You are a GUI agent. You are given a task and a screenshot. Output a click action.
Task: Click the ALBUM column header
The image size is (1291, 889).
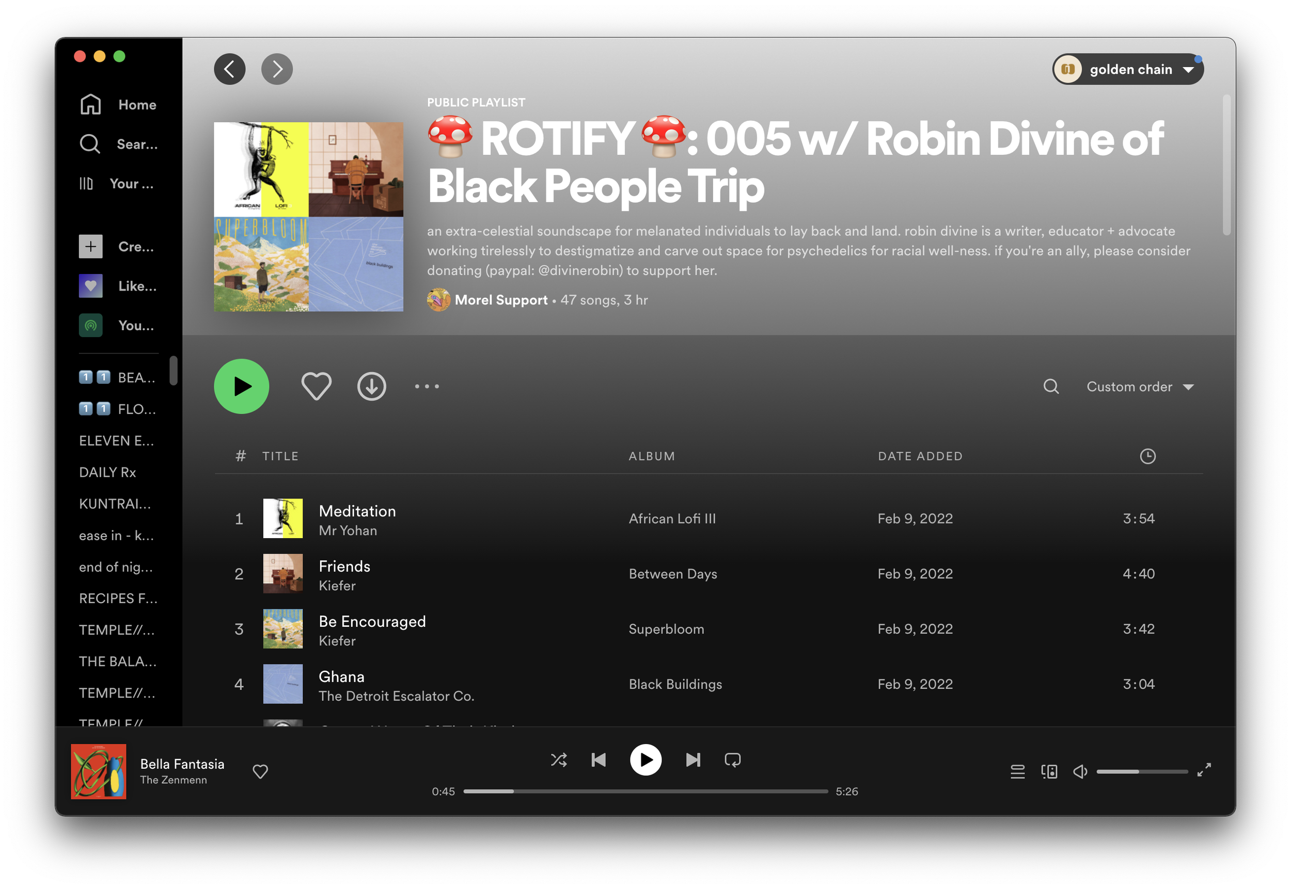tap(652, 456)
